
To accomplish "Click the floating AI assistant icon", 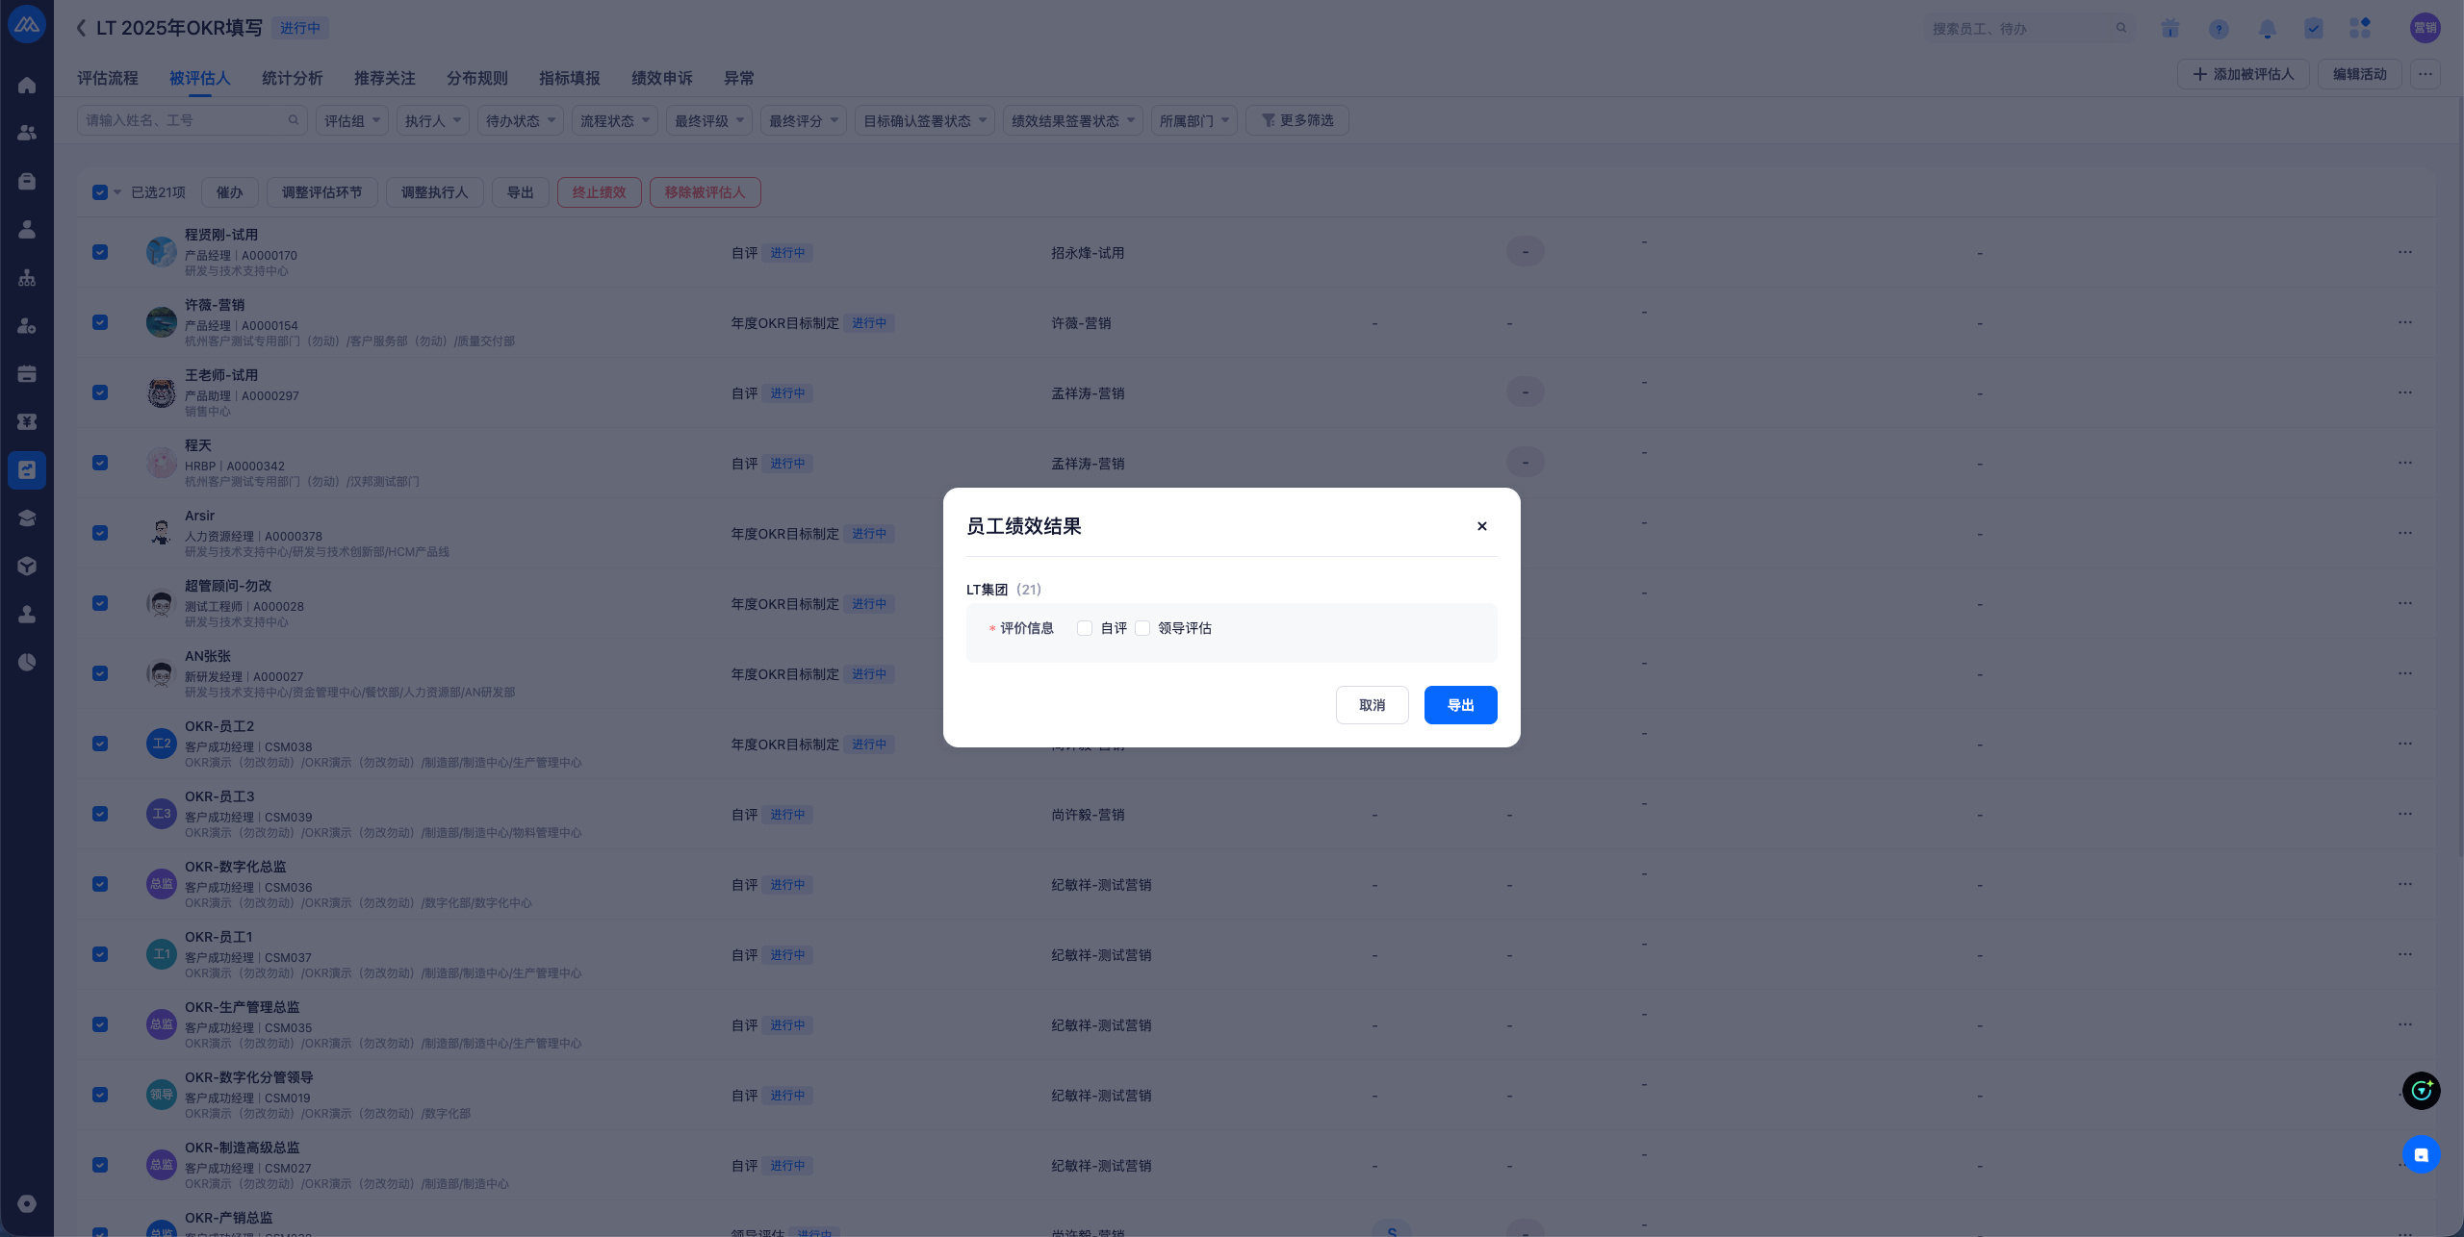I will tap(2421, 1091).
